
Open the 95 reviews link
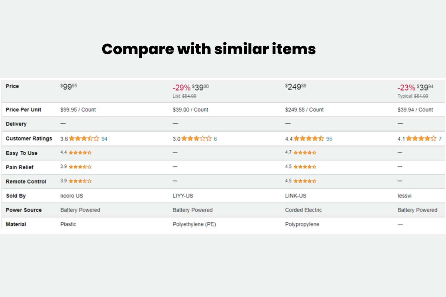coord(329,139)
